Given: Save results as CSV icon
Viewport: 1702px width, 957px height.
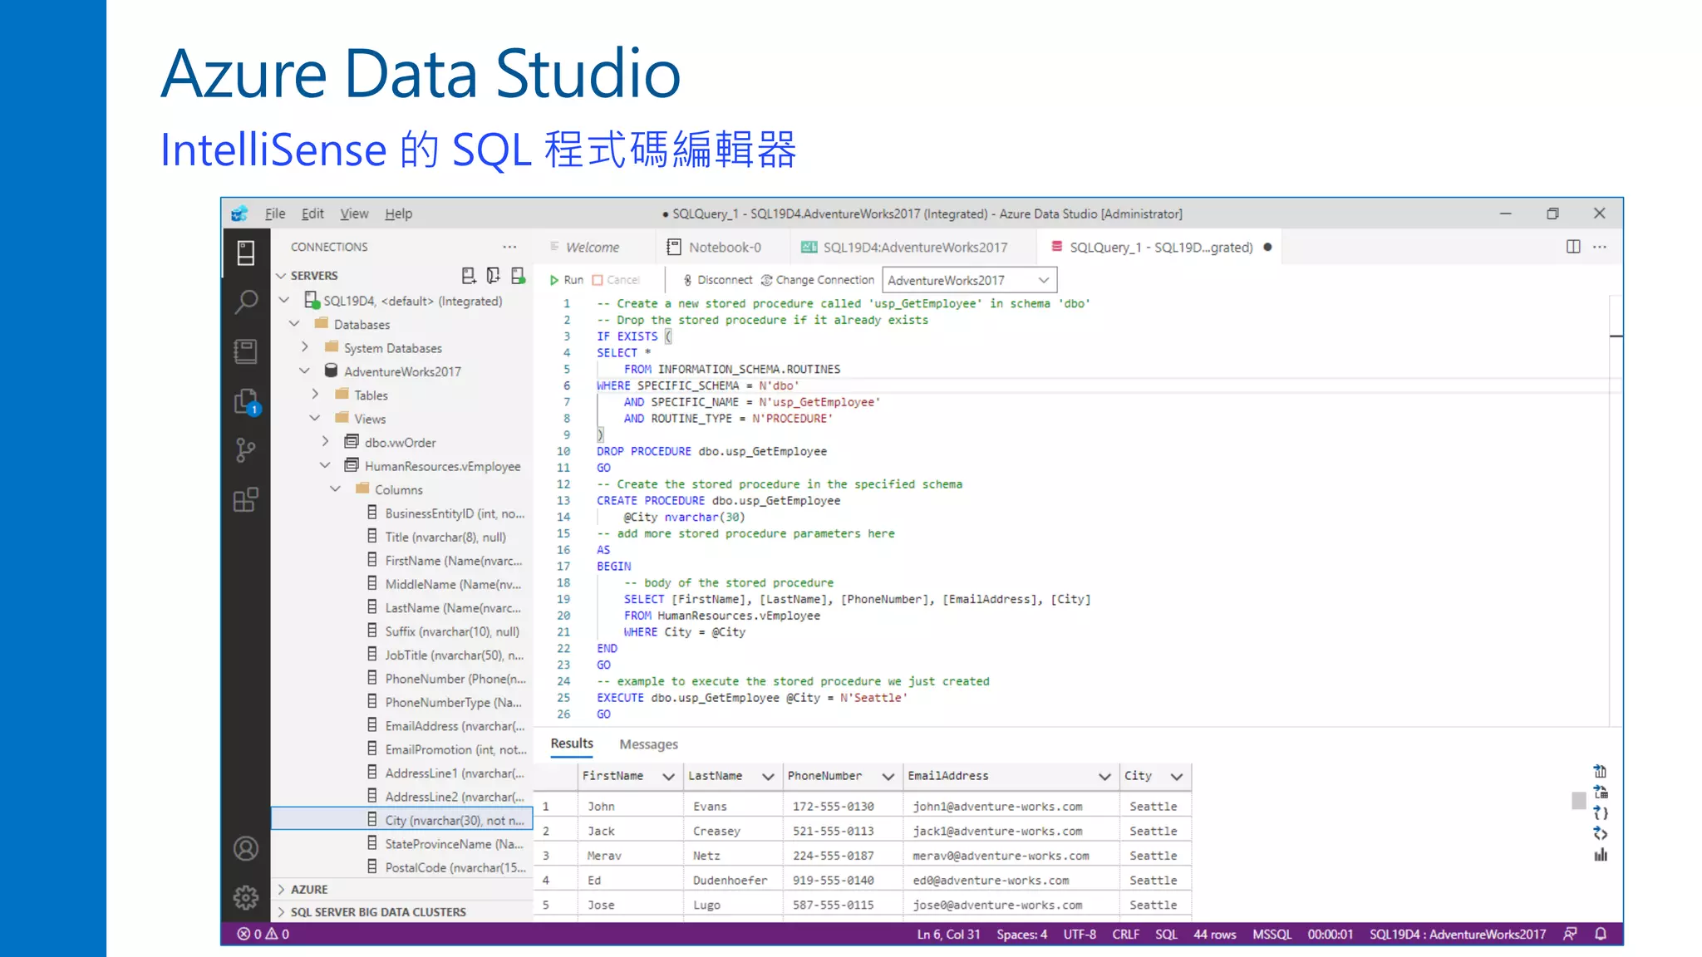Looking at the screenshot, I should [x=1600, y=772].
